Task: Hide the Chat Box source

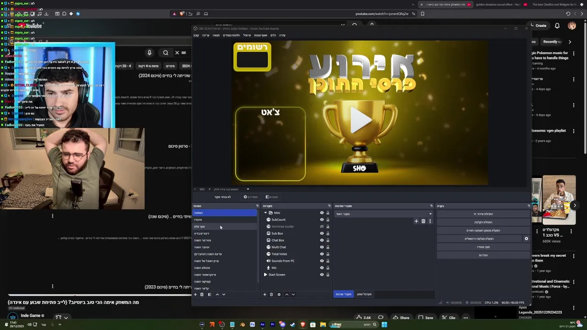Action: (321, 240)
